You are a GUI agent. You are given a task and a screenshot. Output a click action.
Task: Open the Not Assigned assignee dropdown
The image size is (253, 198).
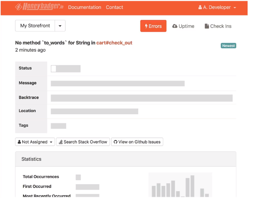point(35,142)
